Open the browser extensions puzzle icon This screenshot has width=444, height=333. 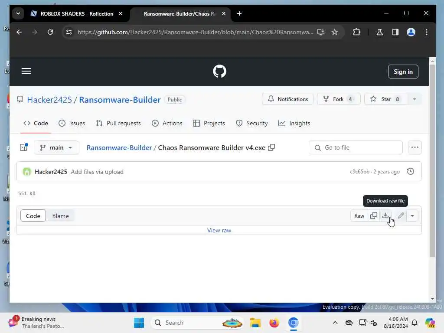(356, 32)
